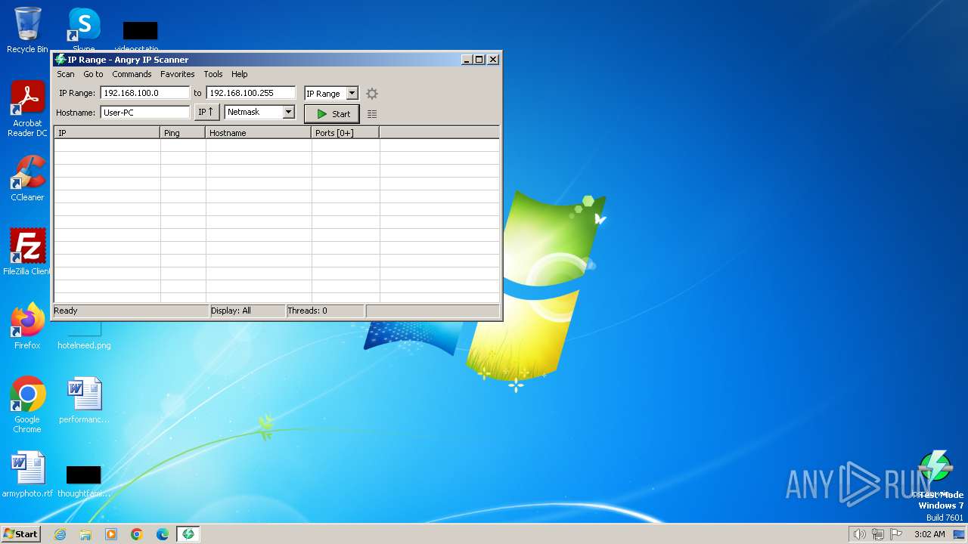Click the network tray icon
The height and width of the screenshot is (544, 968).
[x=878, y=534]
